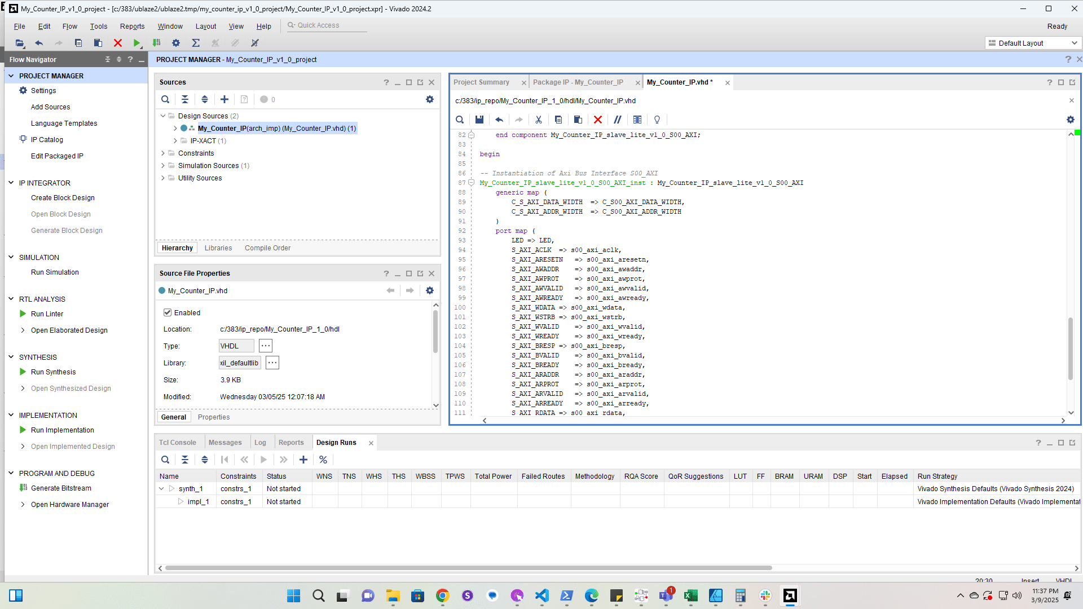Uncheck the Enabled checkbox
Viewport: 1083px width, 609px height.
click(x=168, y=312)
